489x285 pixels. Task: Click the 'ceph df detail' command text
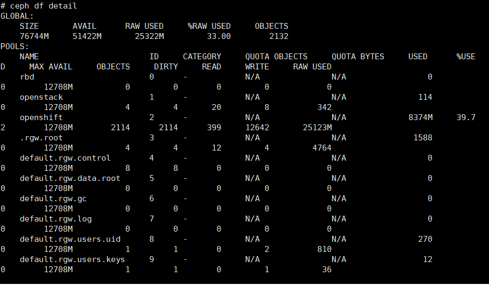[x=43, y=6]
